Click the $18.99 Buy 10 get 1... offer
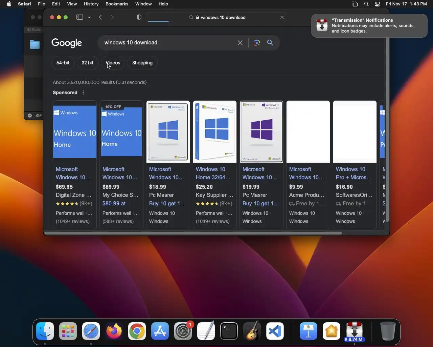Image resolution: width=433 pixels, height=347 pixels. [x=167, y=203]
